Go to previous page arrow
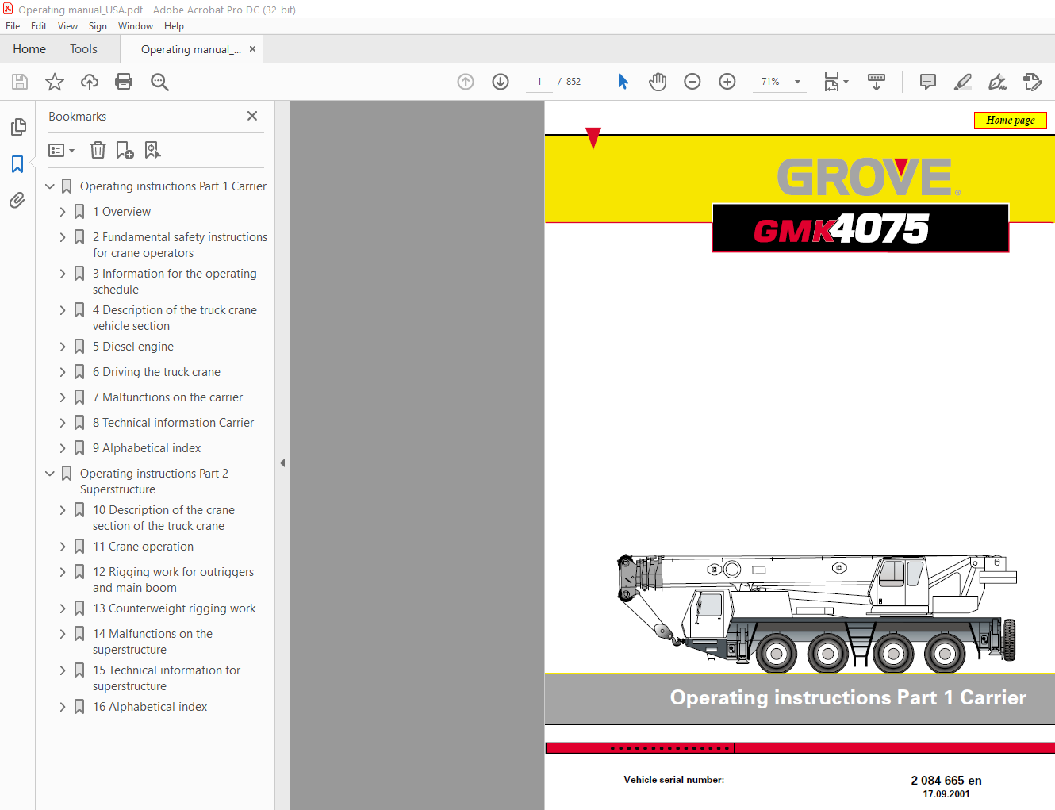The width and height of the screenshot is (1055, 810). point(466,82)
